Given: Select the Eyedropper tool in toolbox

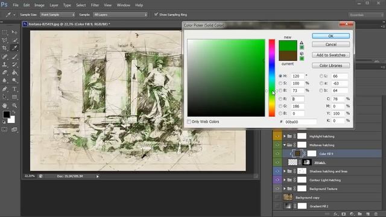Looking at the screenshot, I should tap(14, 48).
